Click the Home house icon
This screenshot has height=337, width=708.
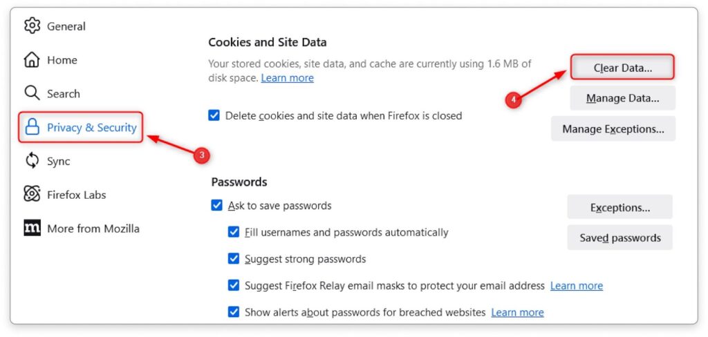(x=32, y=60)
